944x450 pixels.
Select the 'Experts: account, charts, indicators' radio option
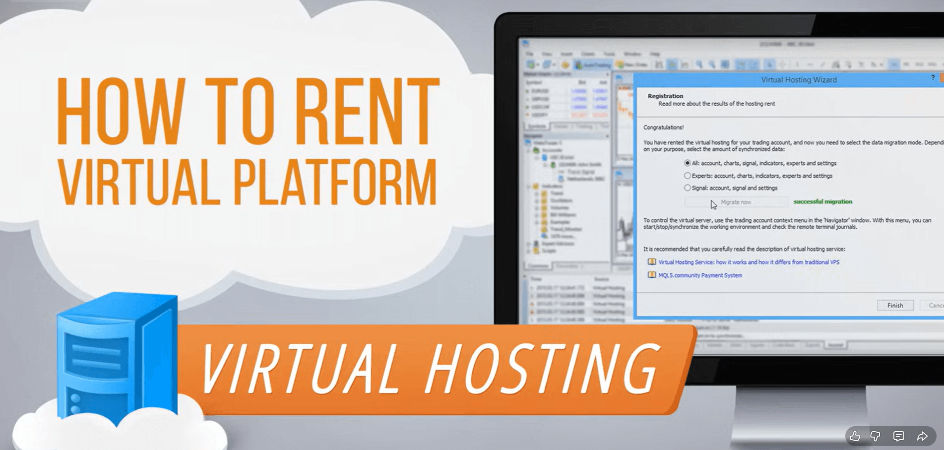[x=688, y=175]
